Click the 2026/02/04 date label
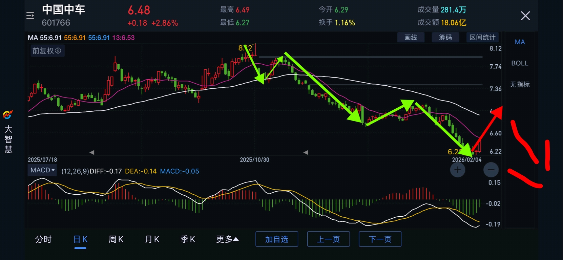Screen dimensions: 563x260 pyautogui.click(x=466, y=160)
